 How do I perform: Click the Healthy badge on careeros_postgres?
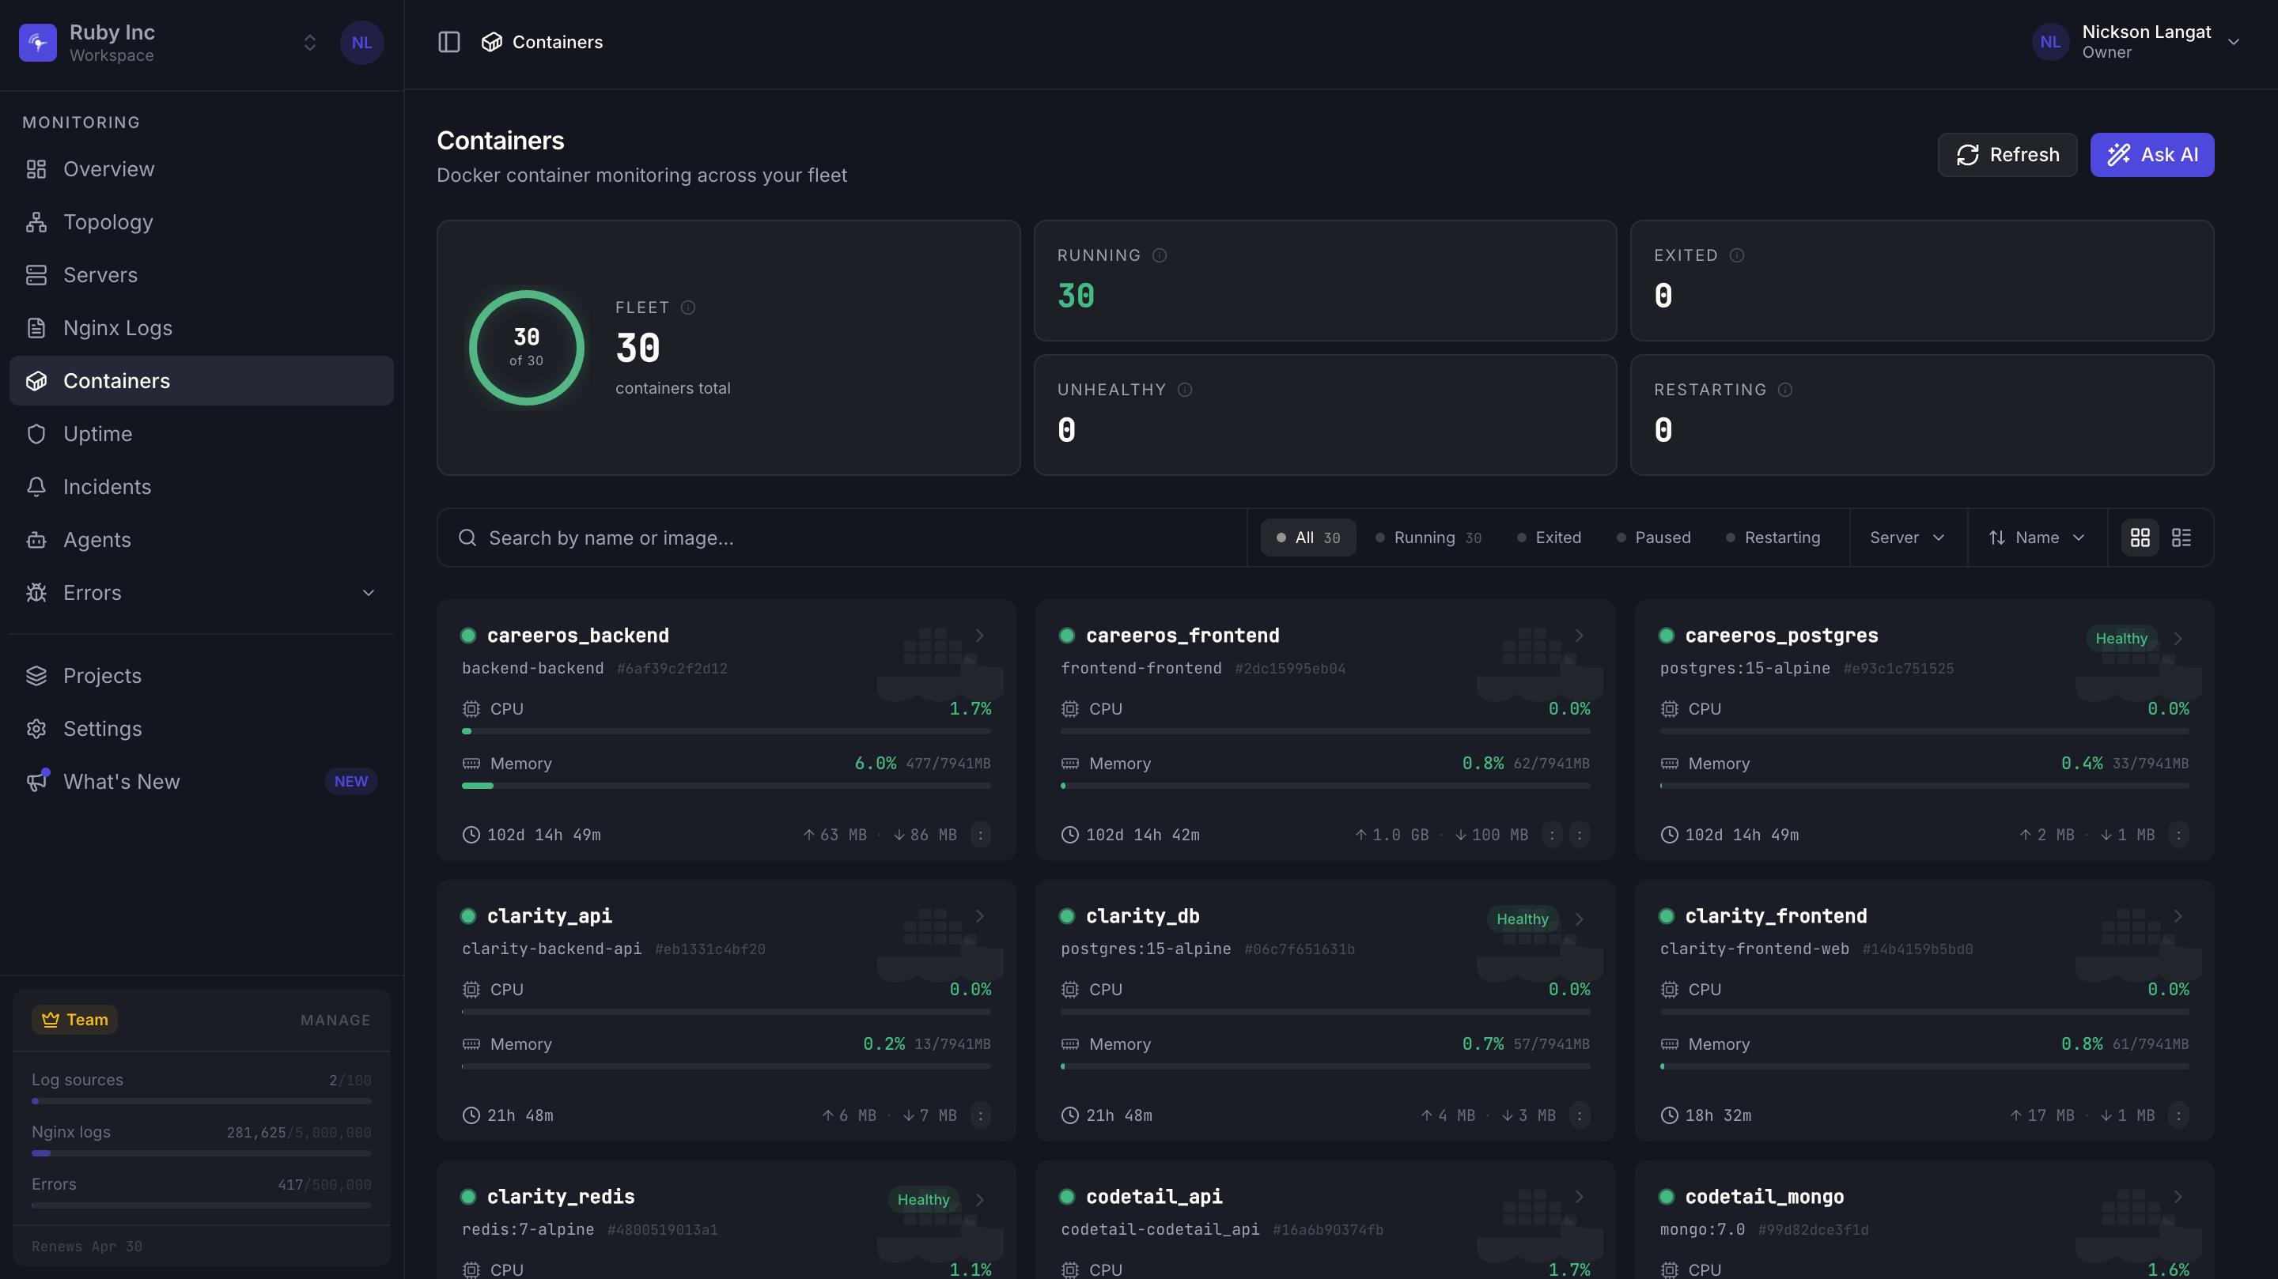point(2121,638)
